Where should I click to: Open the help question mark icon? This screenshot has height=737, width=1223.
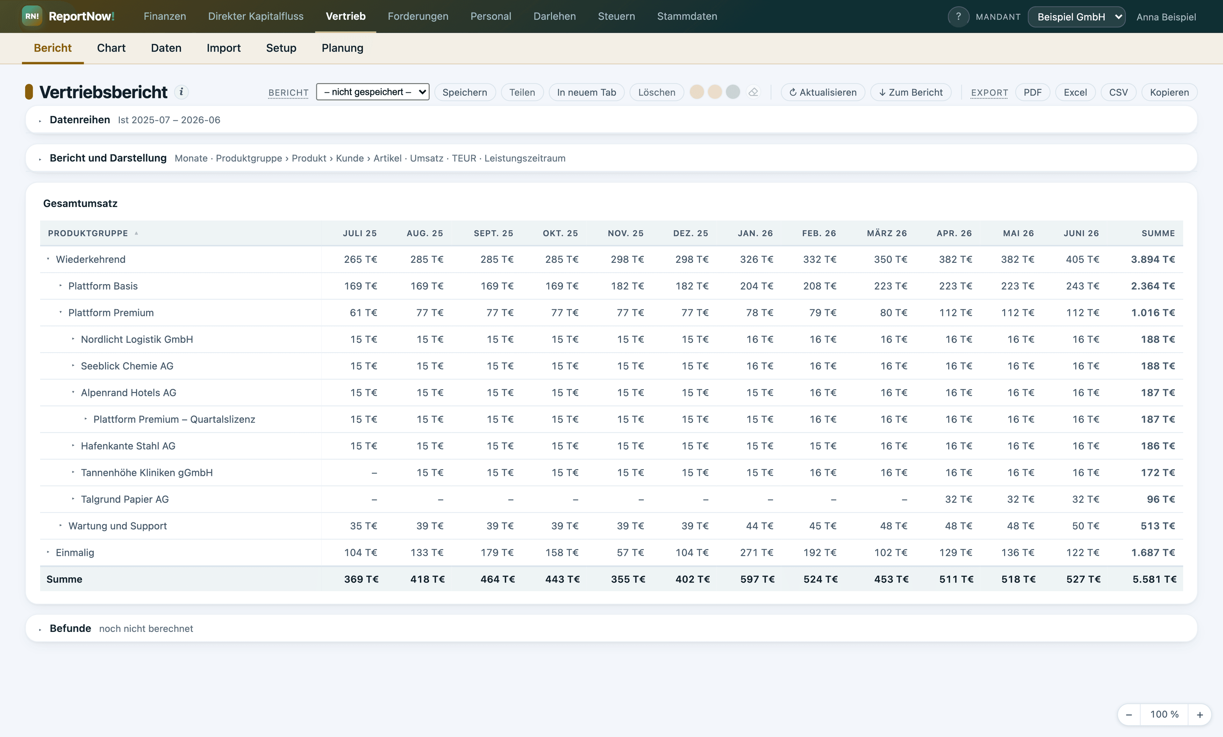[958, 16]
